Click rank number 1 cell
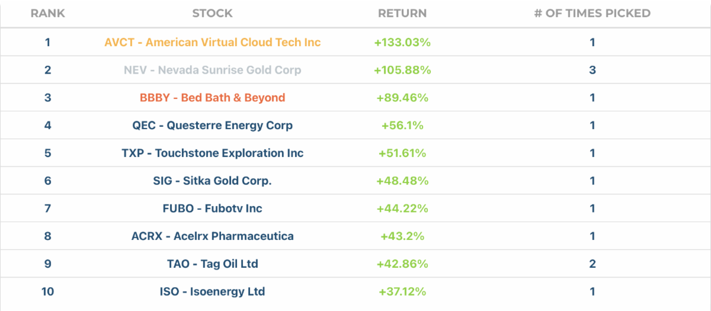 (47, 42)
